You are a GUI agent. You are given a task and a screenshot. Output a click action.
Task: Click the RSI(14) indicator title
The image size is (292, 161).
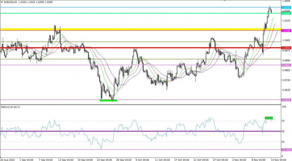pos(10,107)
